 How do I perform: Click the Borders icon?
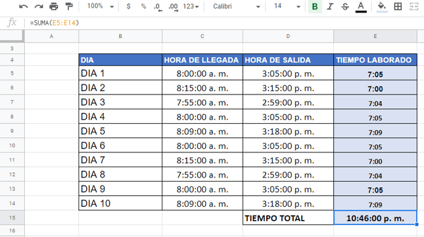[x=398, y=6]
